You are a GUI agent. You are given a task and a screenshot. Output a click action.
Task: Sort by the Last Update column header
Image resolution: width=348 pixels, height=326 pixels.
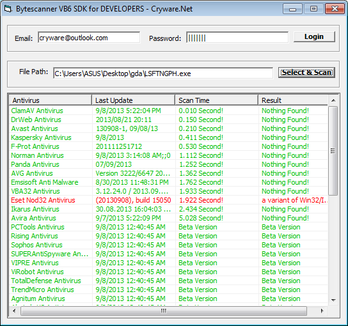(x=134, y=100)
